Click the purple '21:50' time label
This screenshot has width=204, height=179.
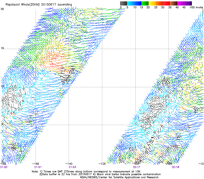(4, 167)
